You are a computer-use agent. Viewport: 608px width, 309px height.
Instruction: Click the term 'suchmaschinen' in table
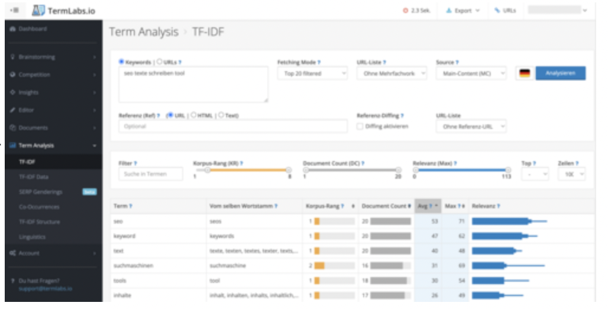pos(133,266)
